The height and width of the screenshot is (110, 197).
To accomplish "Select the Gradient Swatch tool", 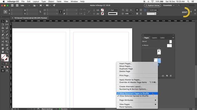I will click(x=3, y=45).
